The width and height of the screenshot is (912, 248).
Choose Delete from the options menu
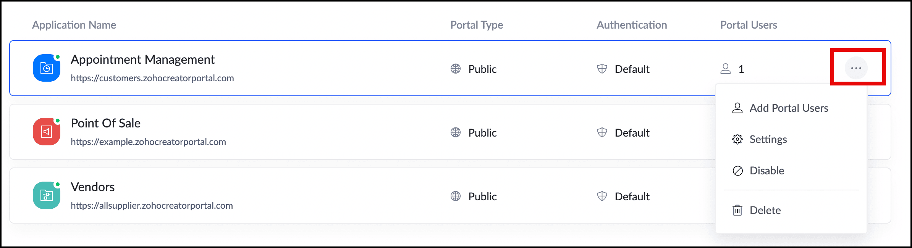[x=765, y=210]
